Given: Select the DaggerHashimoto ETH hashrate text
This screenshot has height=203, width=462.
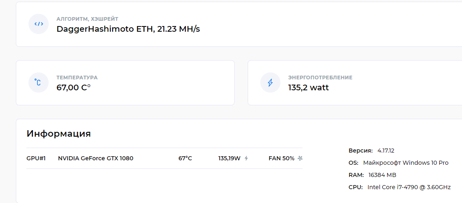Looking at the screenshot, I should pyautogui.click(x=128, y=29).
